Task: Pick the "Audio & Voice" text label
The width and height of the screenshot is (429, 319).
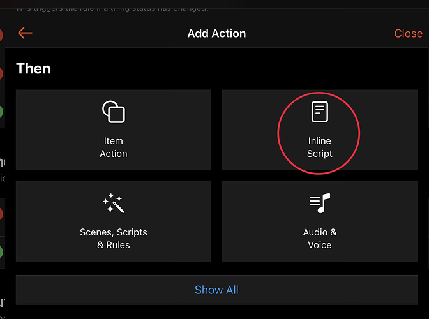Action: click(319, 239)
